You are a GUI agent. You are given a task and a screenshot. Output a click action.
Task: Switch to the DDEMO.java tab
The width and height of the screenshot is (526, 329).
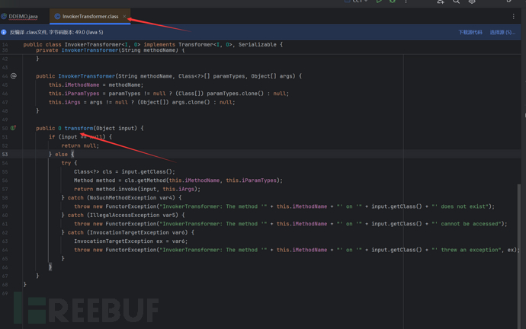pos(23,16)
